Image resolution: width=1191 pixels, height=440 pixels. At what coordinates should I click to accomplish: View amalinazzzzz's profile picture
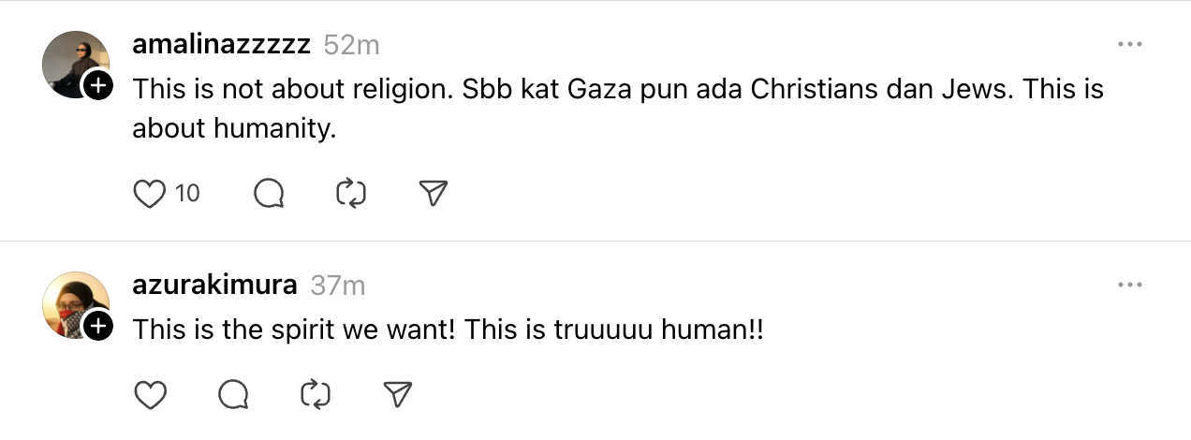point(73,62)
